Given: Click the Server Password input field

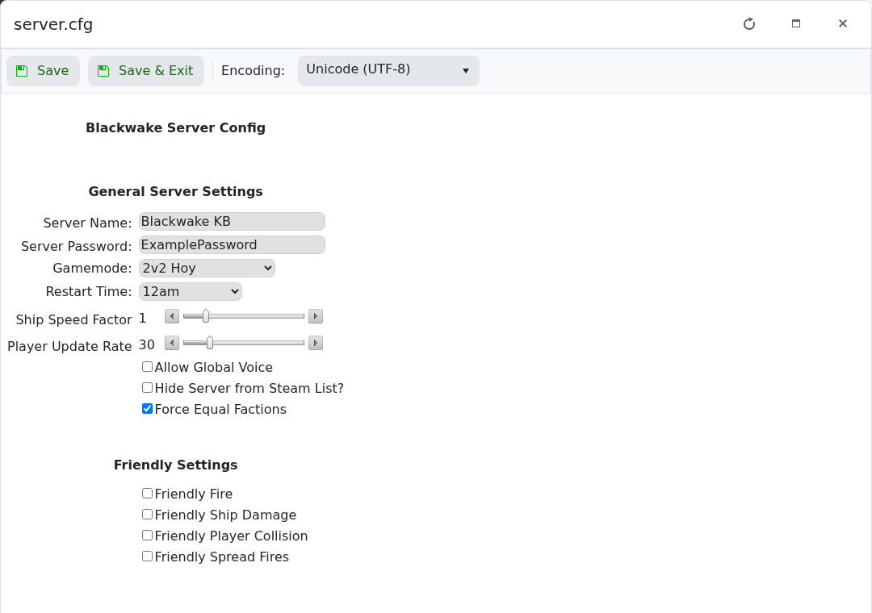Looking at the screenshot, I should coord(232,244).
